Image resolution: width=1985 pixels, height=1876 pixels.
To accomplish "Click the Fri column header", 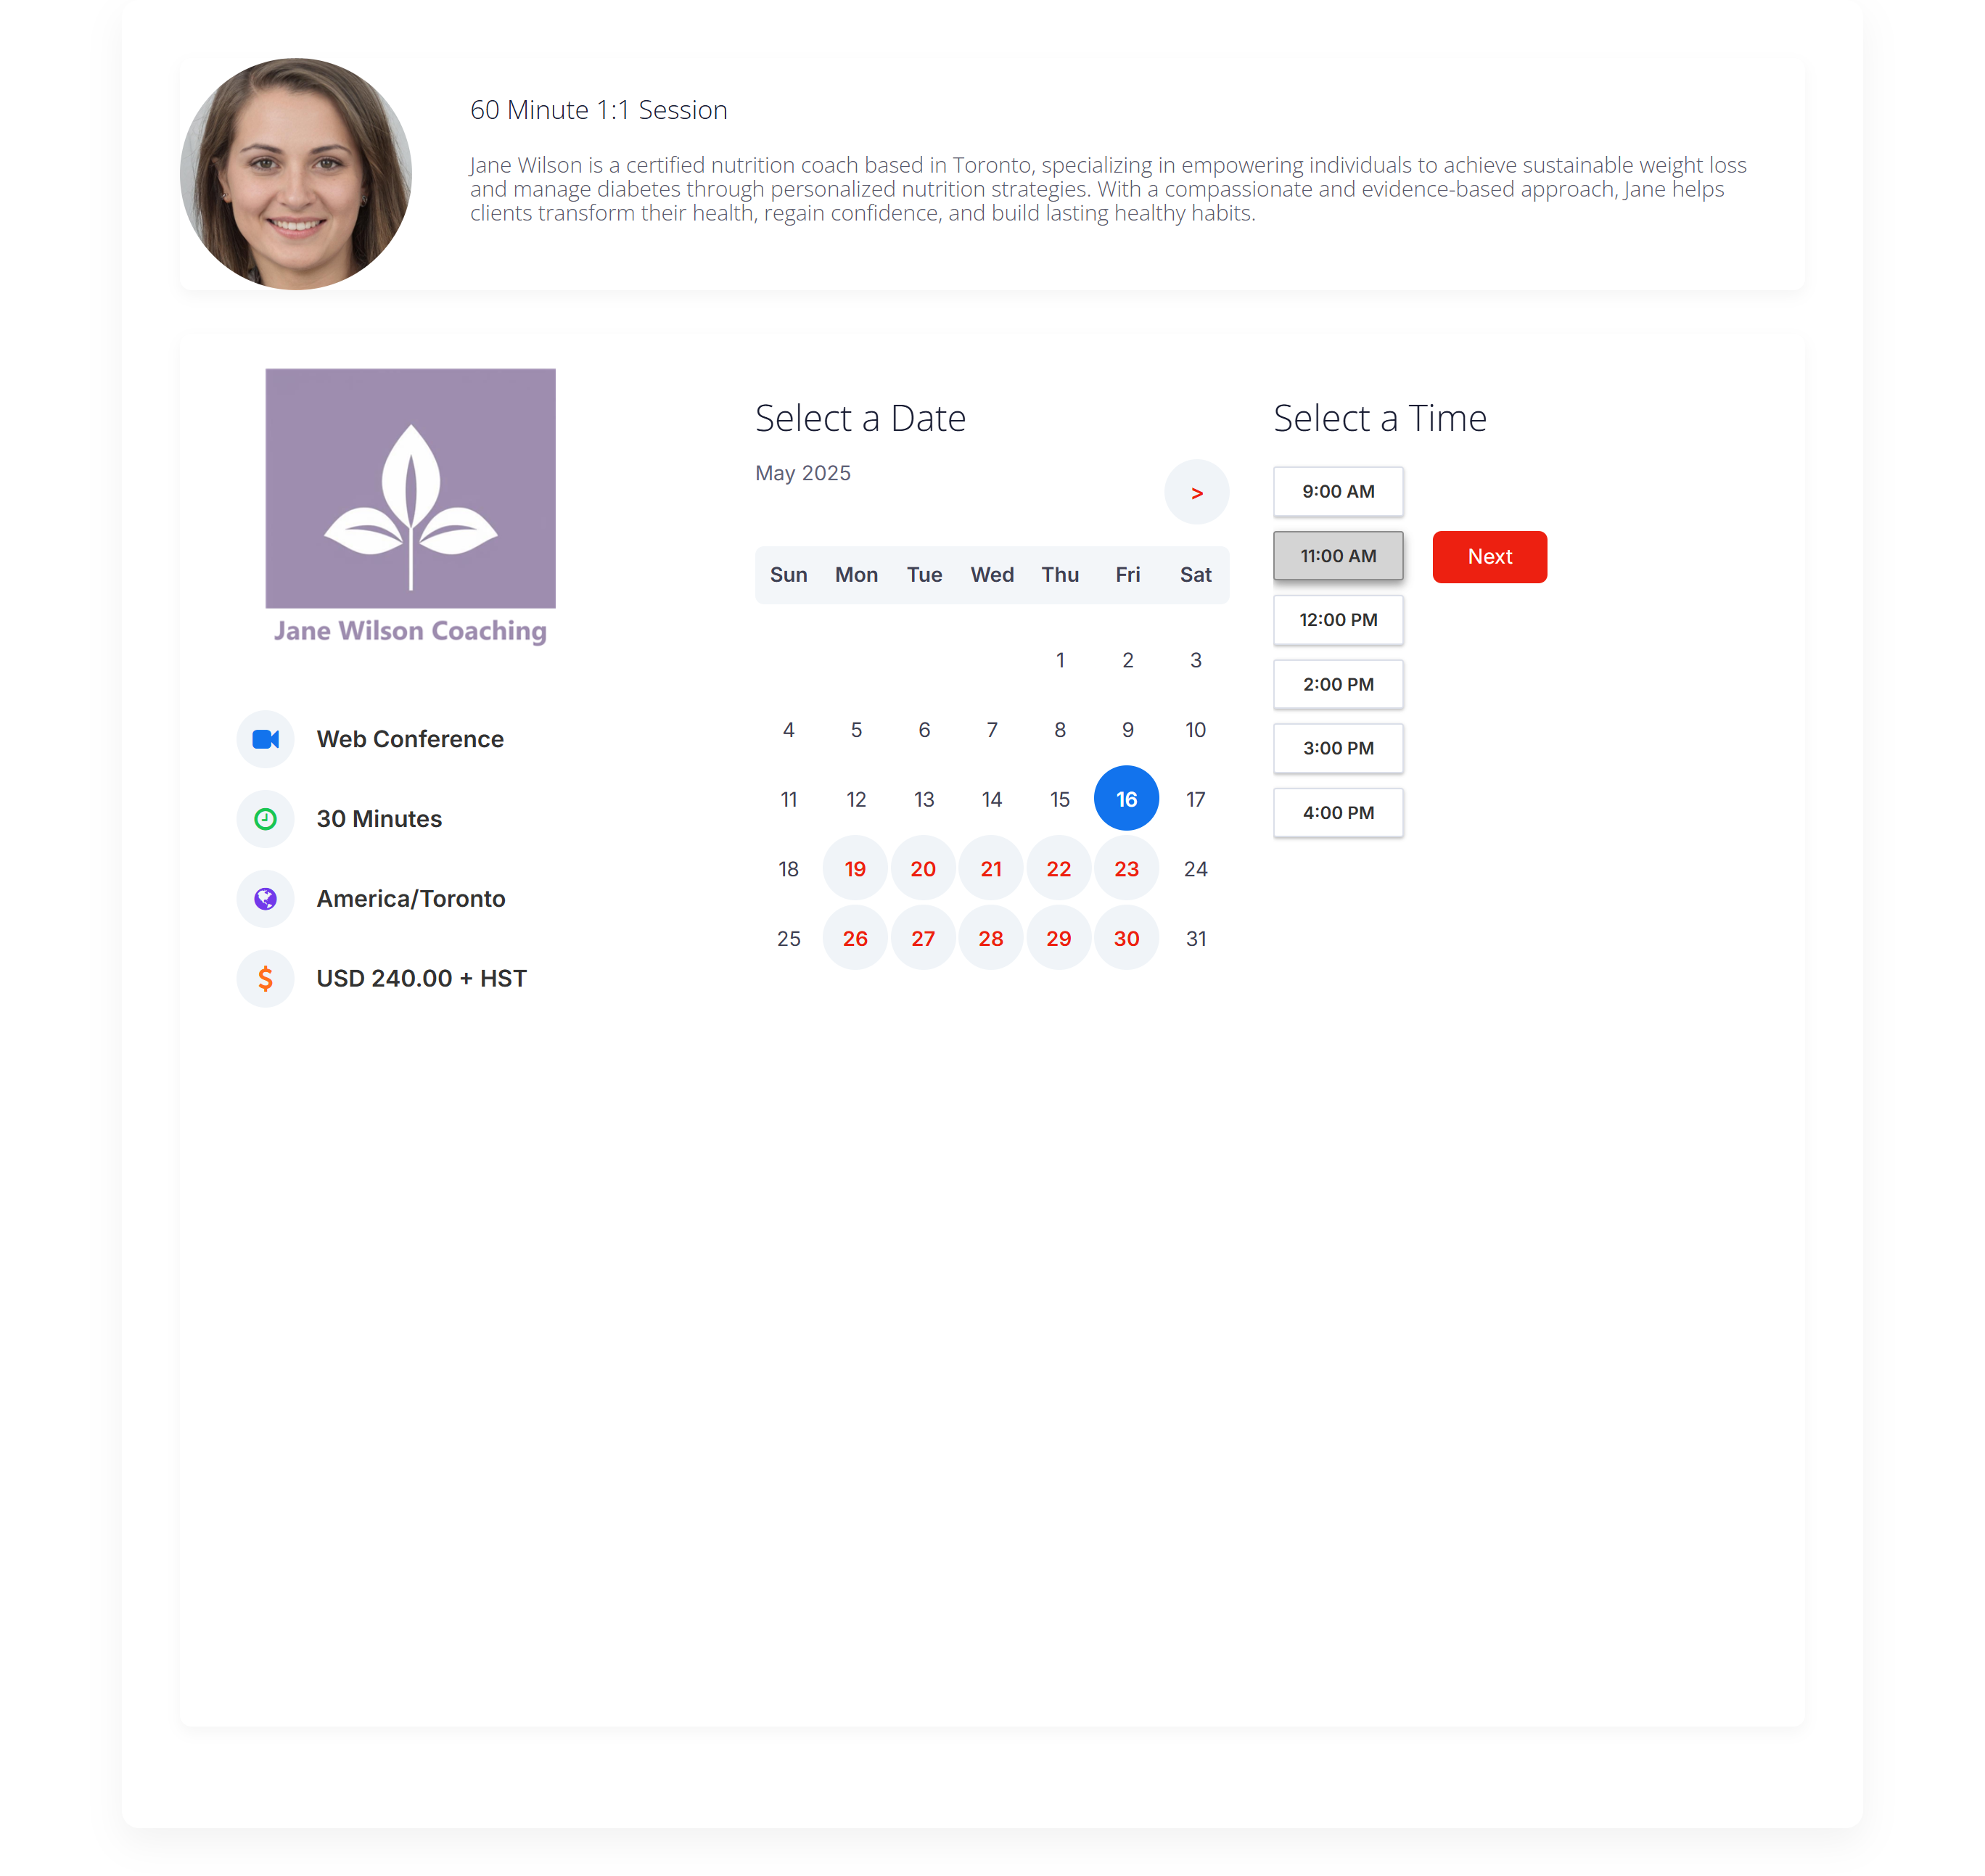I will click(x=1127, y=575).
